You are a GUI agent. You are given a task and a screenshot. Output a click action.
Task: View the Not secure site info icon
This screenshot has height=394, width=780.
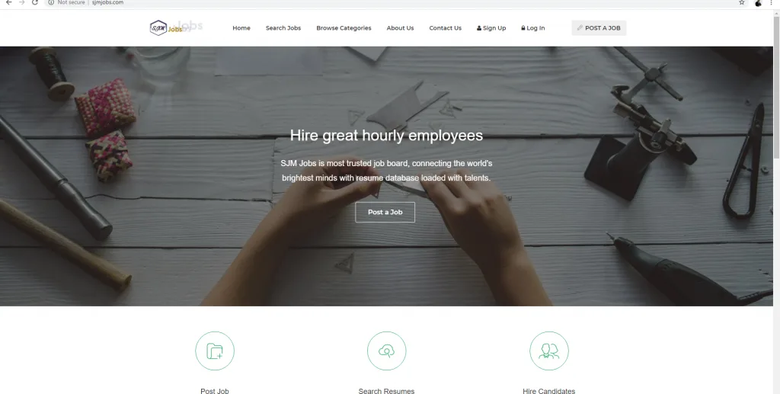point(51,2)
